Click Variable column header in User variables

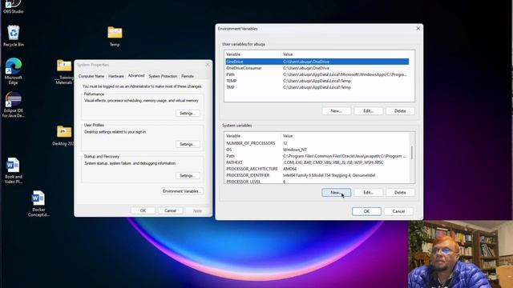(x=253, y=54)
